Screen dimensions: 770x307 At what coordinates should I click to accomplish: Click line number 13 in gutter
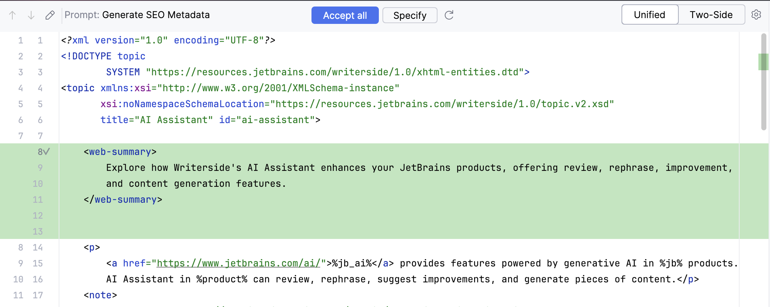[x=38, y=231]
